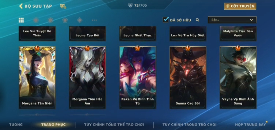Open the theater masks coin icon
Screen dimensions: 275x130
pos(63,6)
